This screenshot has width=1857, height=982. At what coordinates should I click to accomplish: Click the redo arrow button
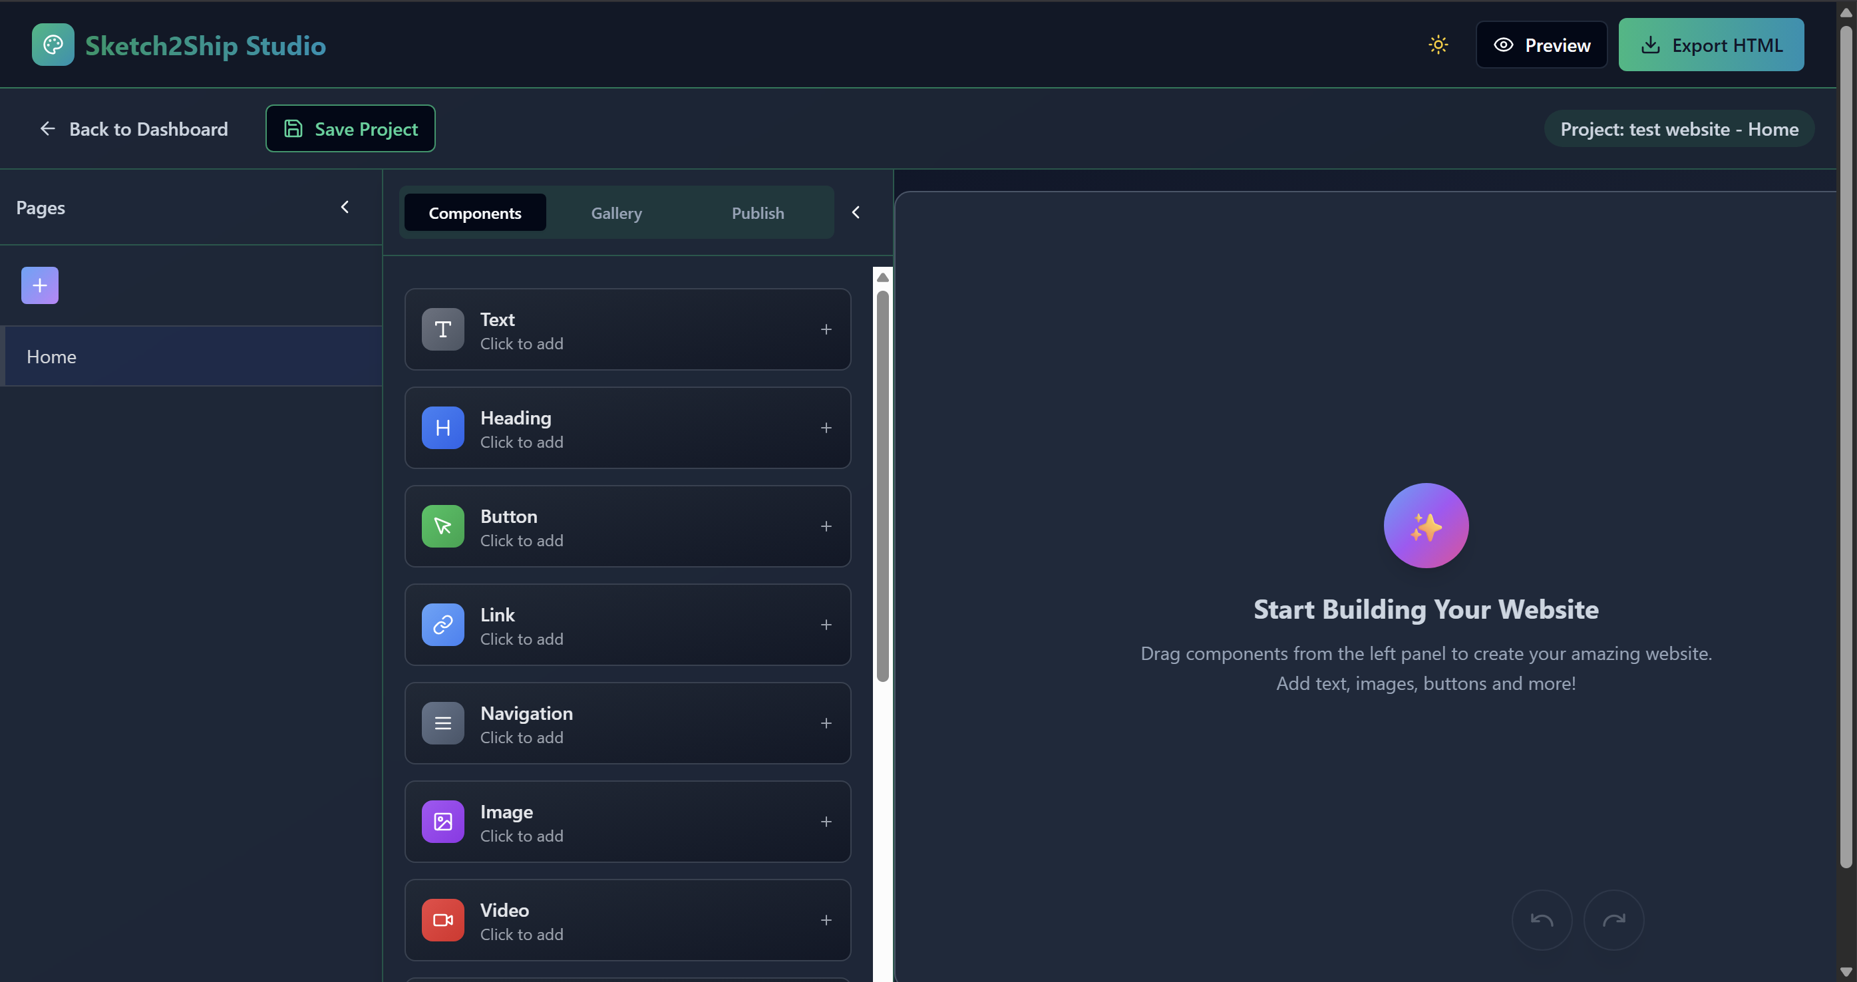(1613, 920)
